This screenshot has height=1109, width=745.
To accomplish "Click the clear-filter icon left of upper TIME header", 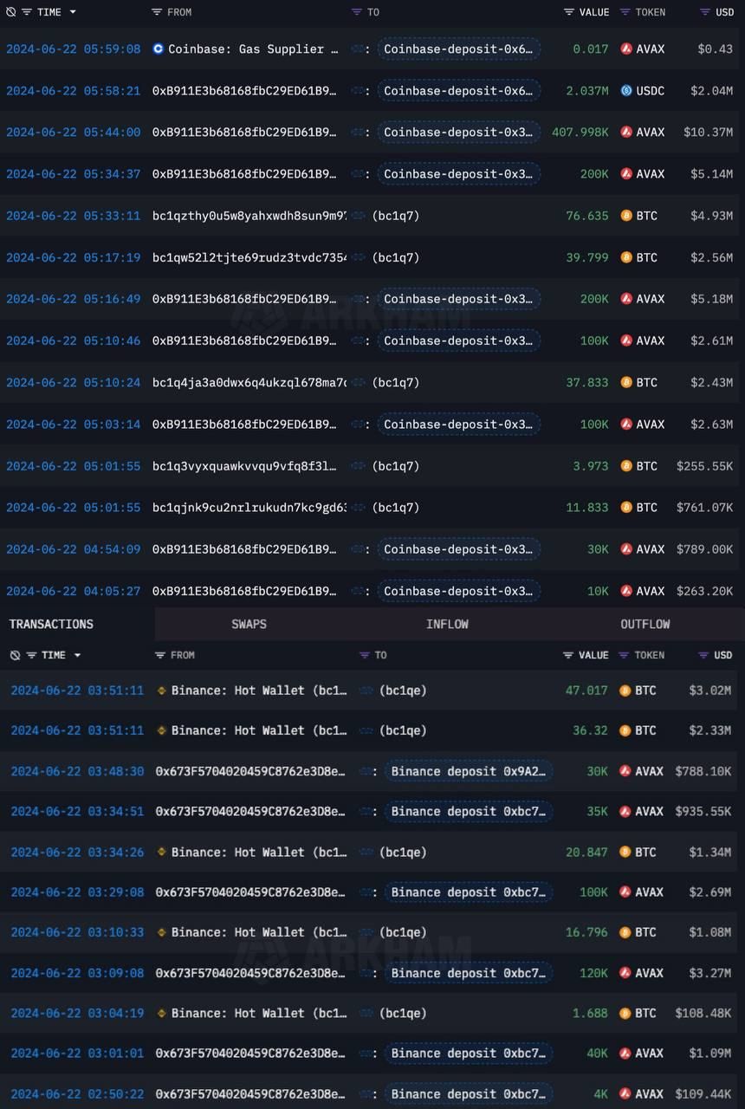I will (10, 12).
